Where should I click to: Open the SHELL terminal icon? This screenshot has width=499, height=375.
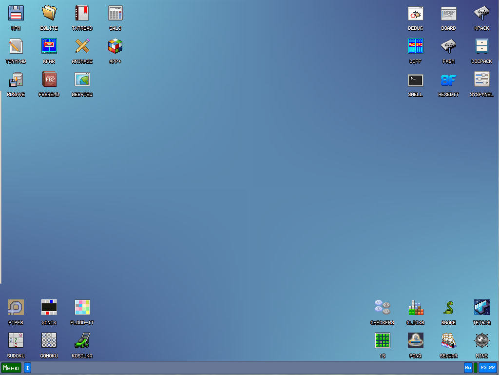[415, 80]
